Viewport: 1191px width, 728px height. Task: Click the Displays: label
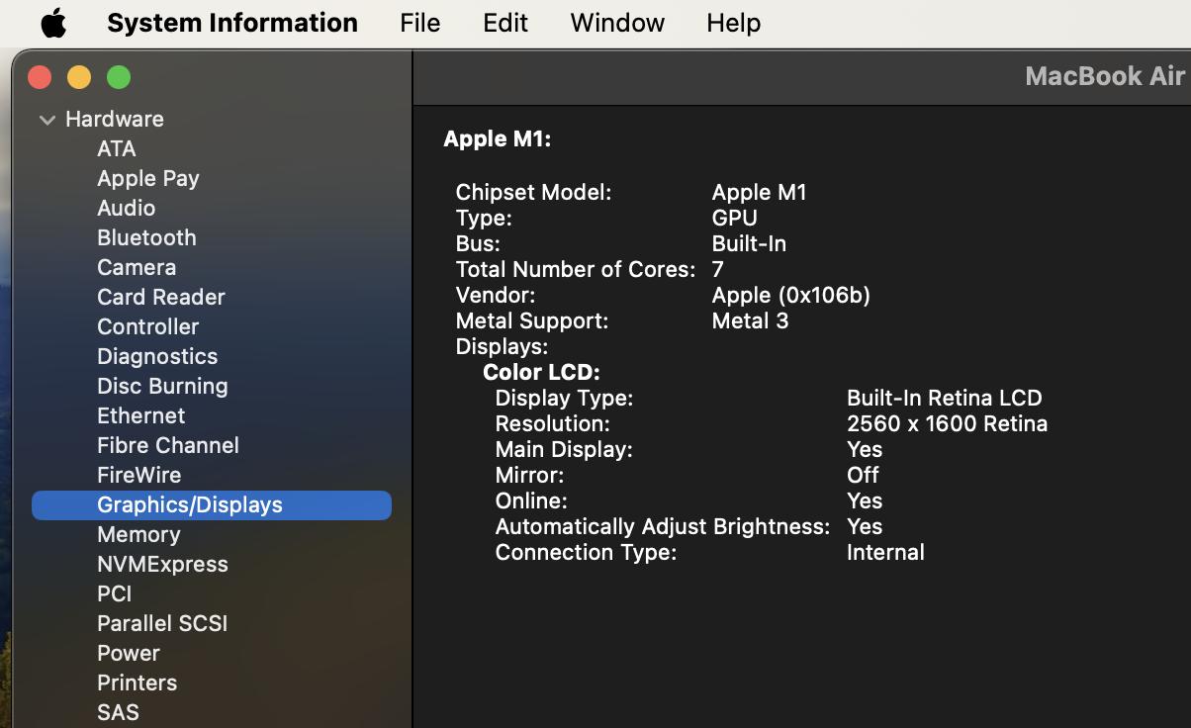click(x=503, y=346)
